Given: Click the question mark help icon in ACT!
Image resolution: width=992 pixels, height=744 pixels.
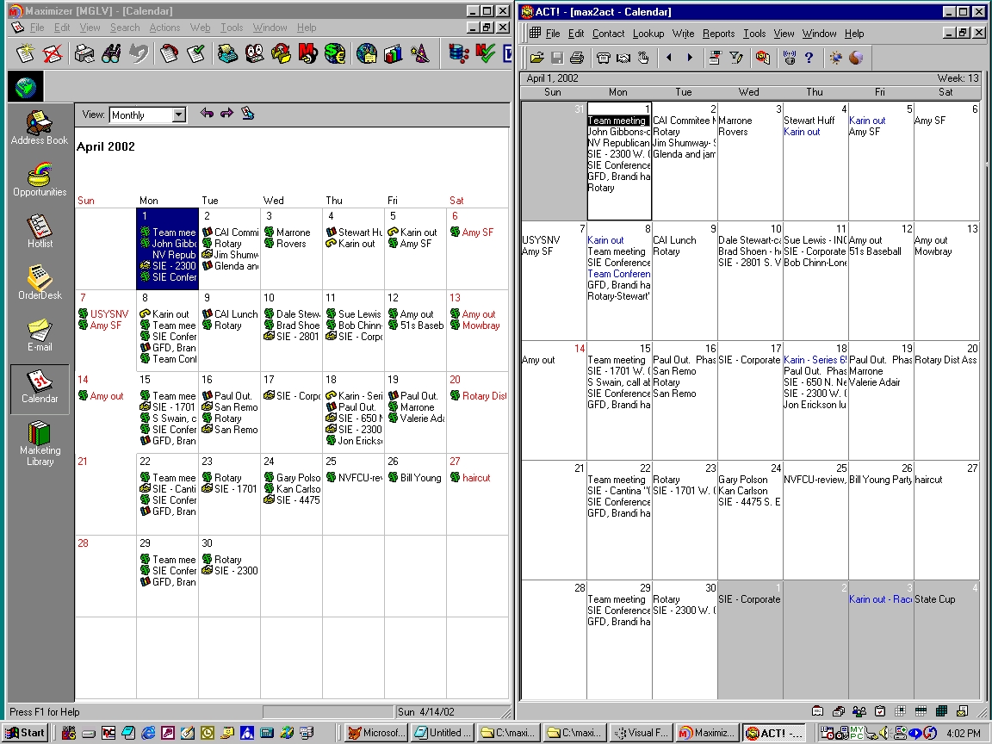Looking at the screenshot, I should click(x=809, y=59).
